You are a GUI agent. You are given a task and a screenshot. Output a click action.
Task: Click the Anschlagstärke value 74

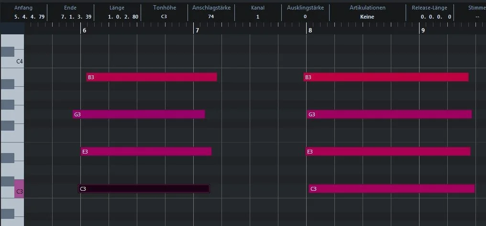[211, 17]
